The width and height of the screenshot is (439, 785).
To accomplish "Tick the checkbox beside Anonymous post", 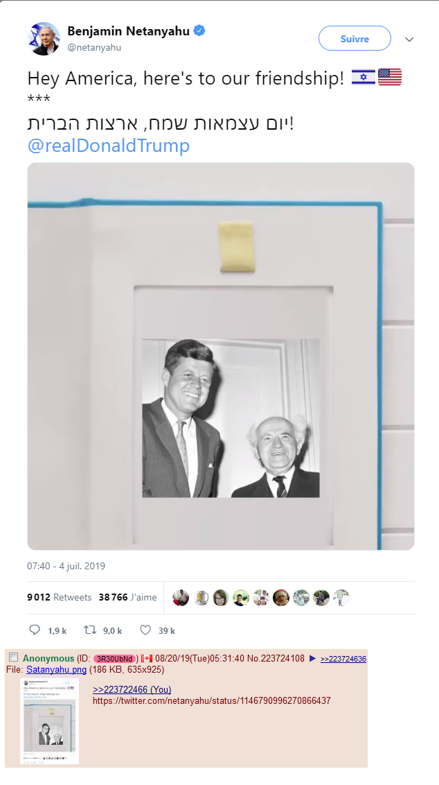I will [13, 657].
